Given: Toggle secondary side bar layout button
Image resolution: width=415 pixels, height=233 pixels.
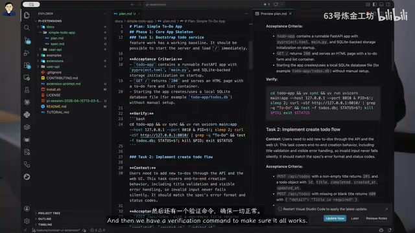Looking at the screenshot, I should coord(388,5).
